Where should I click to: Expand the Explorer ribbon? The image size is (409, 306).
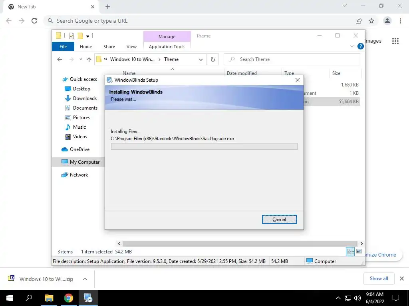351,46
